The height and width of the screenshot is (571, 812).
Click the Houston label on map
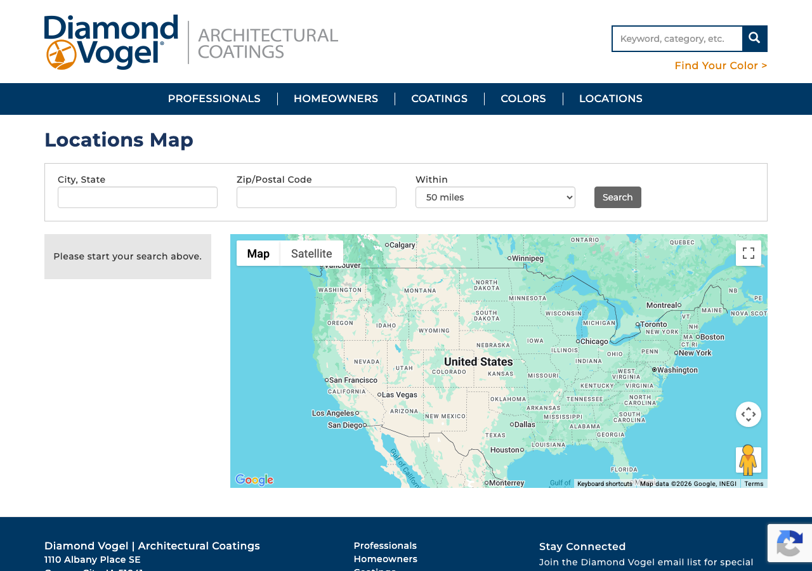[x=505, y=450]
